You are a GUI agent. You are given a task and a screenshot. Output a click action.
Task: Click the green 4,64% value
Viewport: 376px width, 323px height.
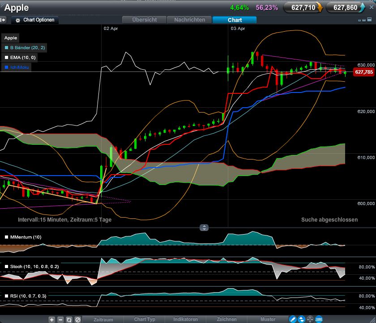[x=239, y=8]
